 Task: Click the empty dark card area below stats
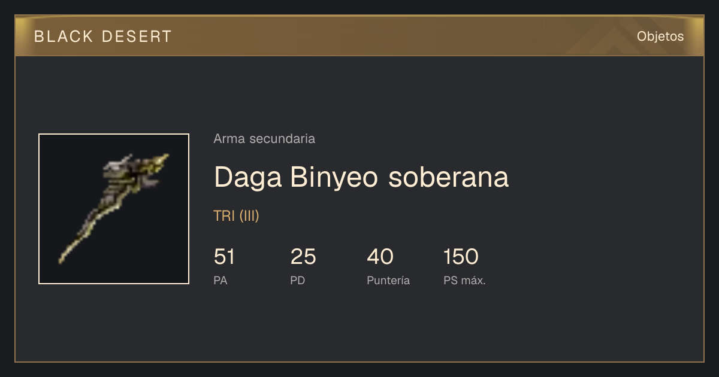[x=359, y=326]
